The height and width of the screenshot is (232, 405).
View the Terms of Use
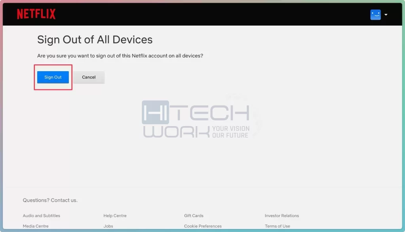pyautogui.click(x=277, y=226)
